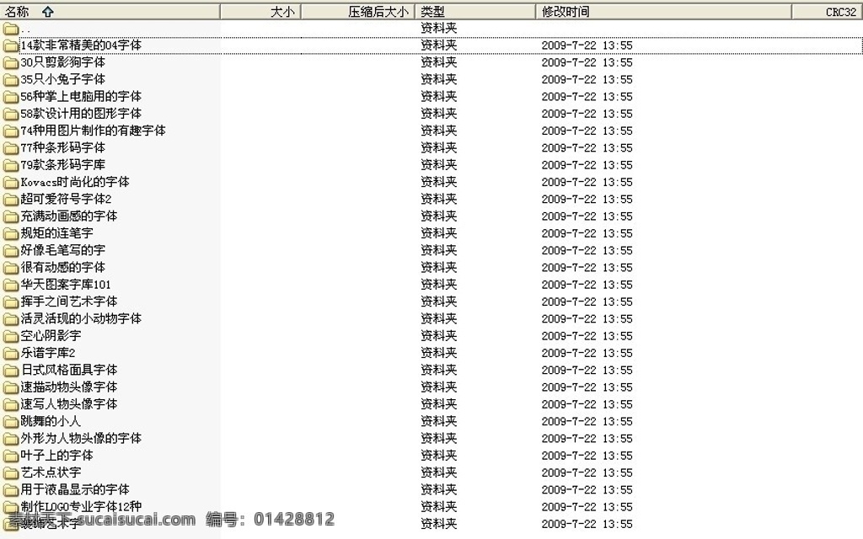Screen dimensions: 863x539
Task: Sort by the 类型 column header
Action: (x=475, y=12)
